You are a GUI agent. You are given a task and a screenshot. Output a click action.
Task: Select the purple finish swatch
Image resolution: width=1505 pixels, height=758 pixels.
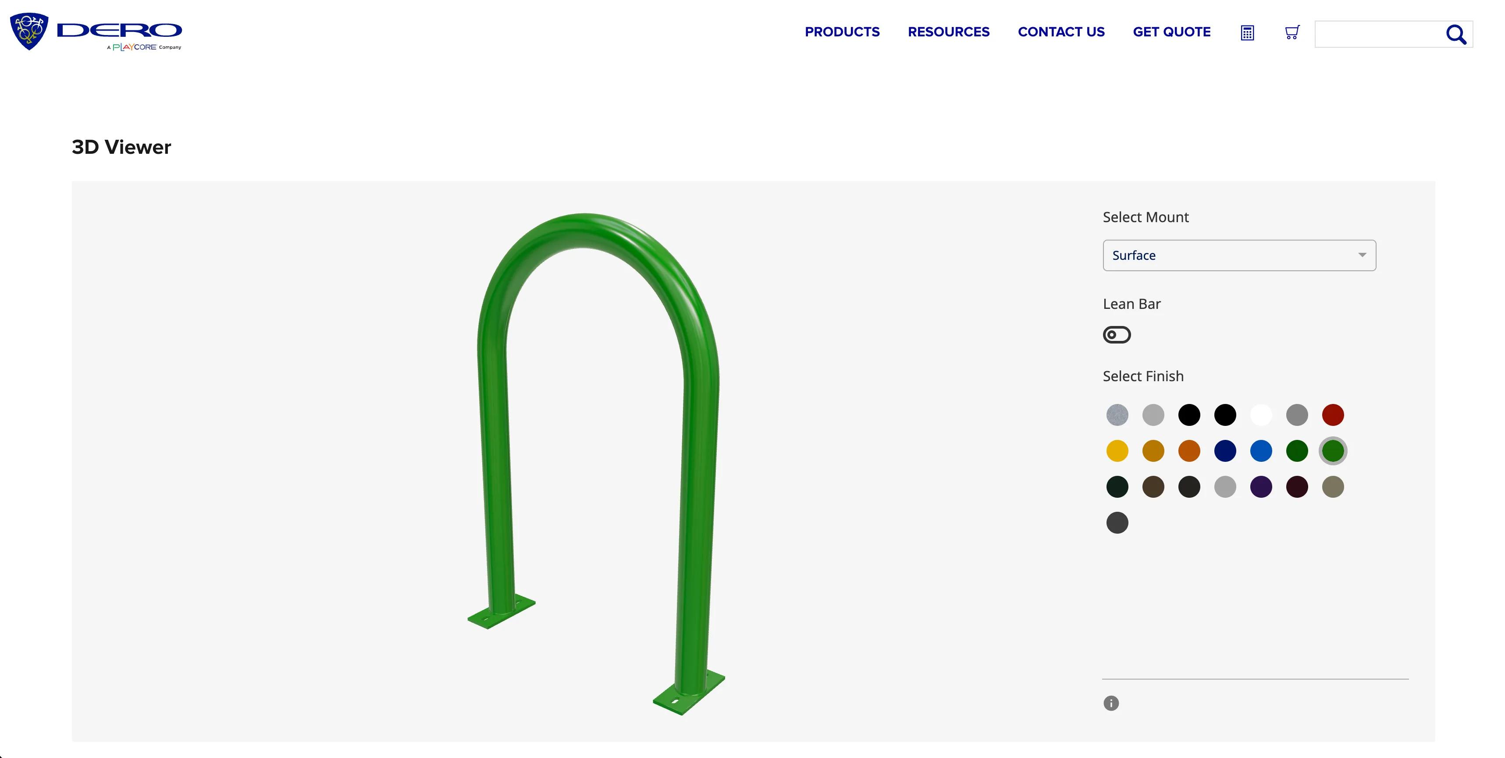pos(1261,487)
